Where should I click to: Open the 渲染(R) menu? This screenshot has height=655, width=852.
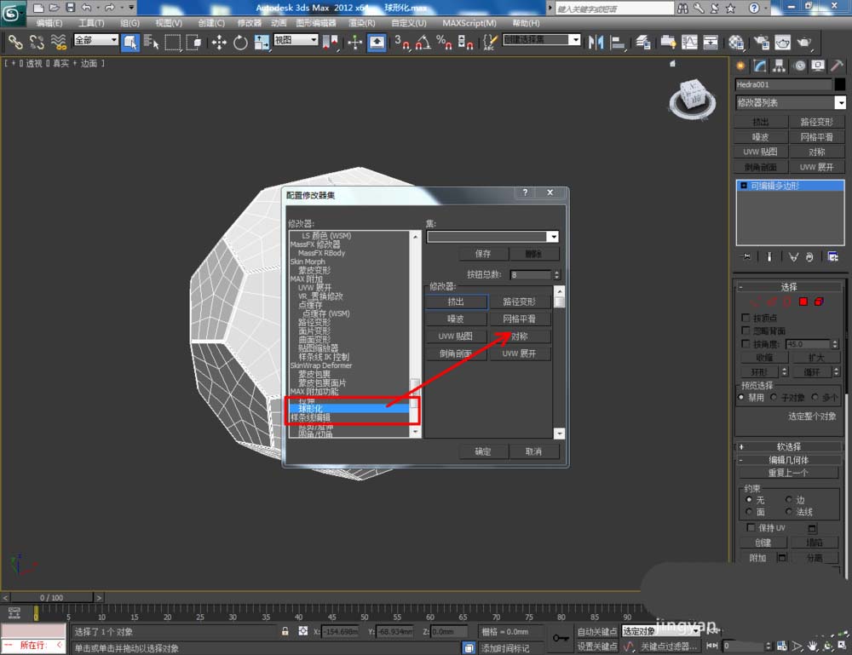pos(361,23)
